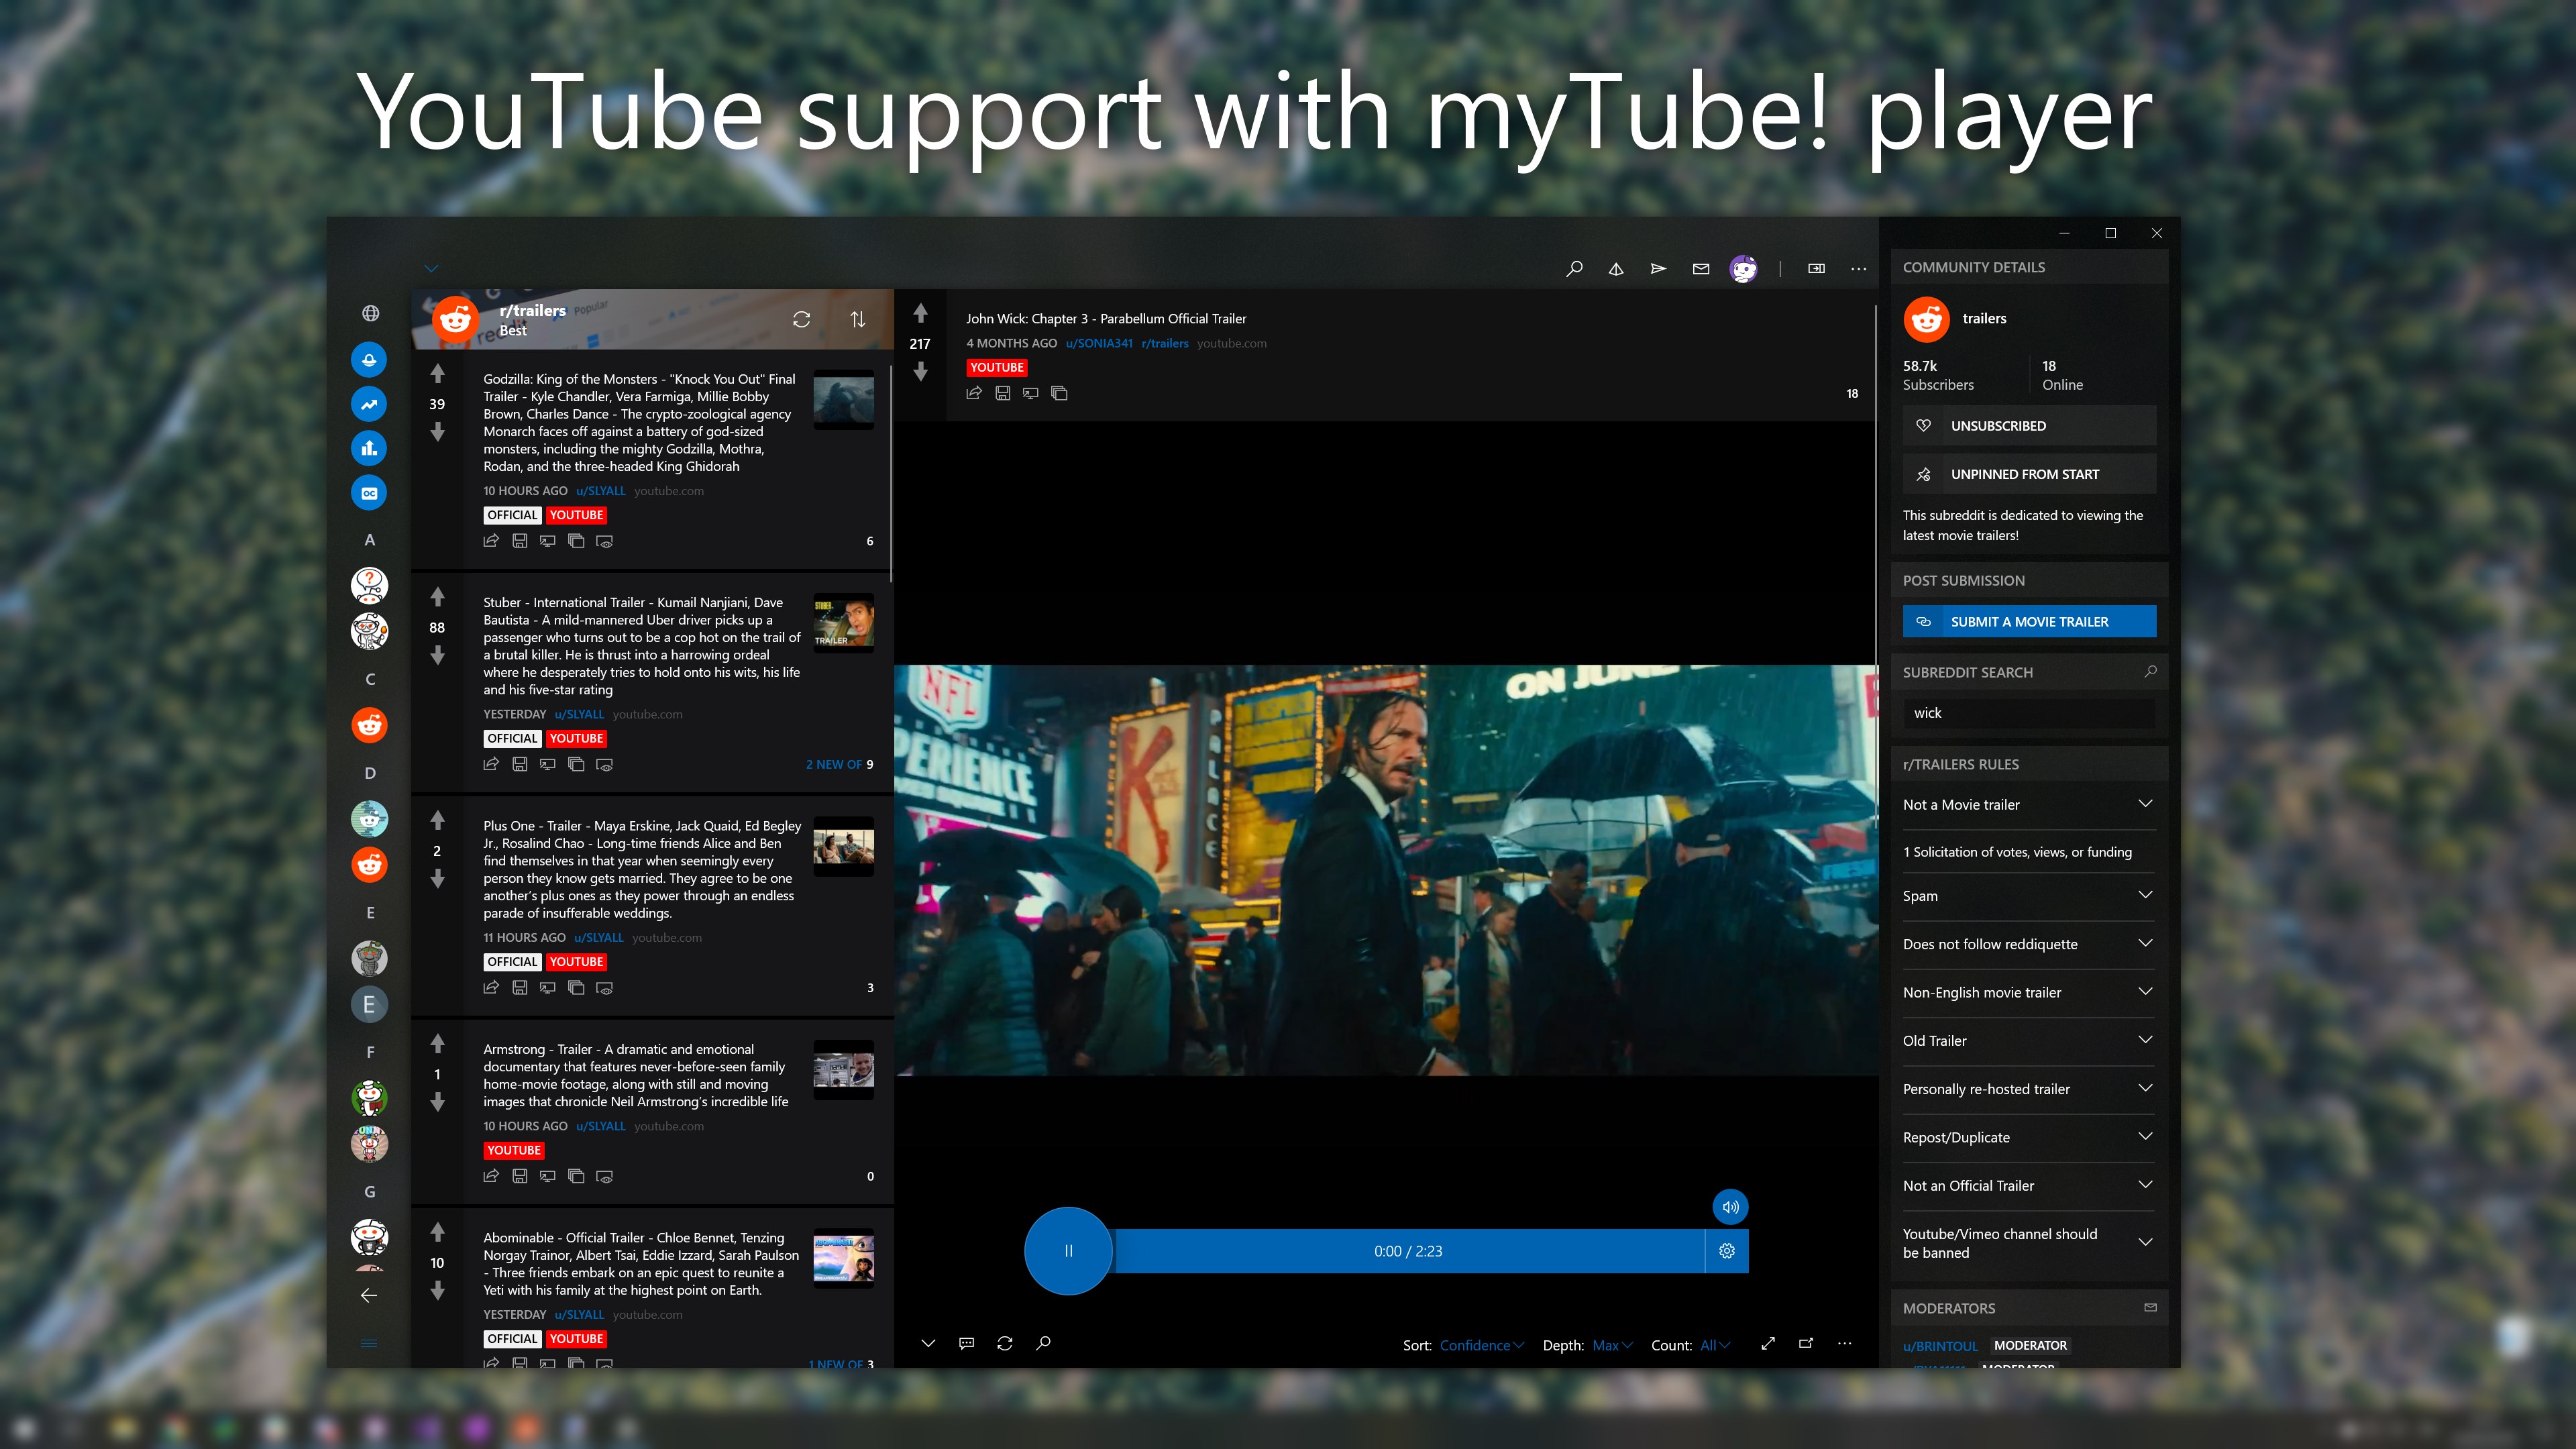Image resolution: width=2576 pixels, height=1449 pixels.
Task: Open the u/SONIA341 user link
Action: pos(1098,343)
